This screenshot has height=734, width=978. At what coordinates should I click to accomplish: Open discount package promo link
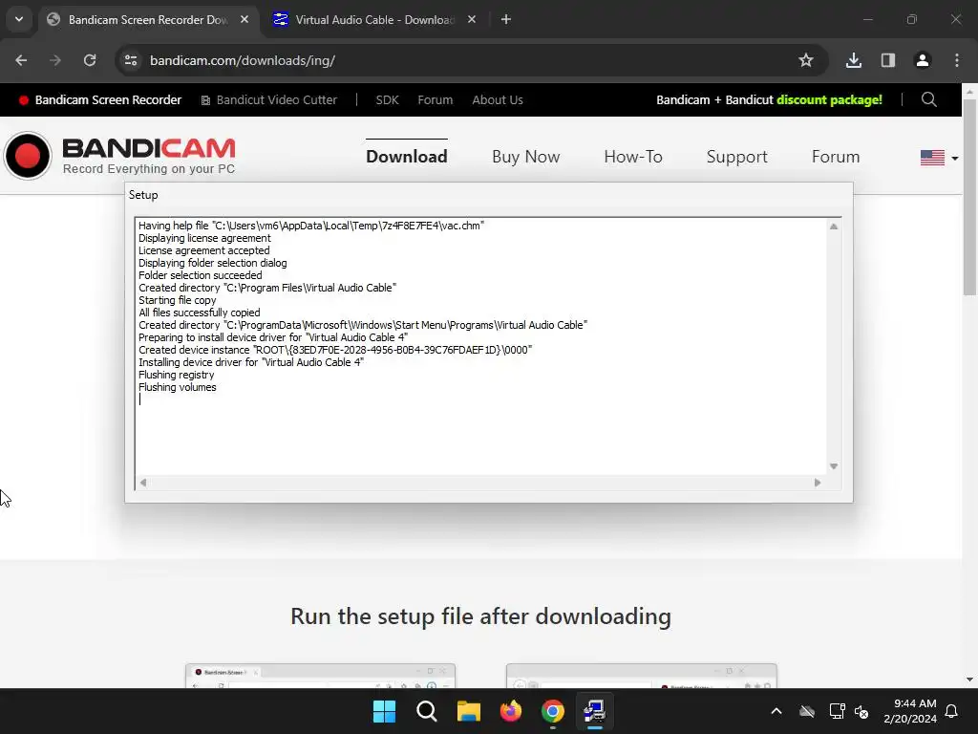(x=769, y=99)
